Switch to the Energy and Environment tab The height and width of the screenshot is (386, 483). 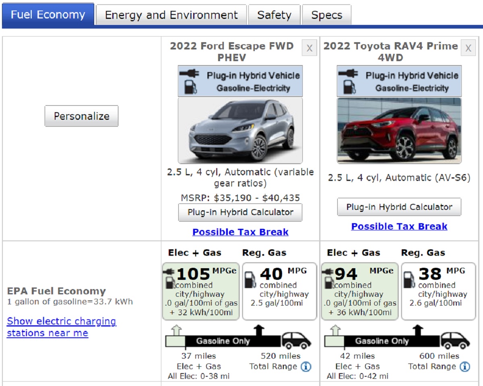pyautogui.click(x=171, y=15)
